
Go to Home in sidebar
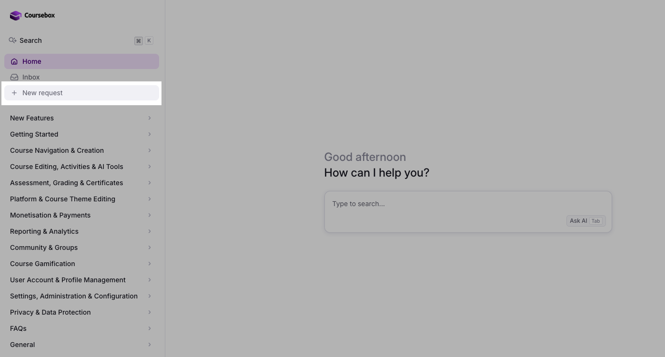[81, 61]
